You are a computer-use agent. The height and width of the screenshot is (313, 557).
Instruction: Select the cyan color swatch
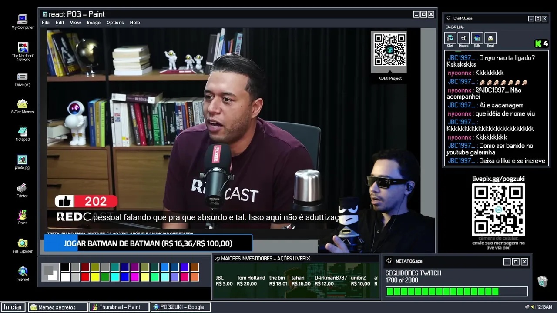point(115,277)
